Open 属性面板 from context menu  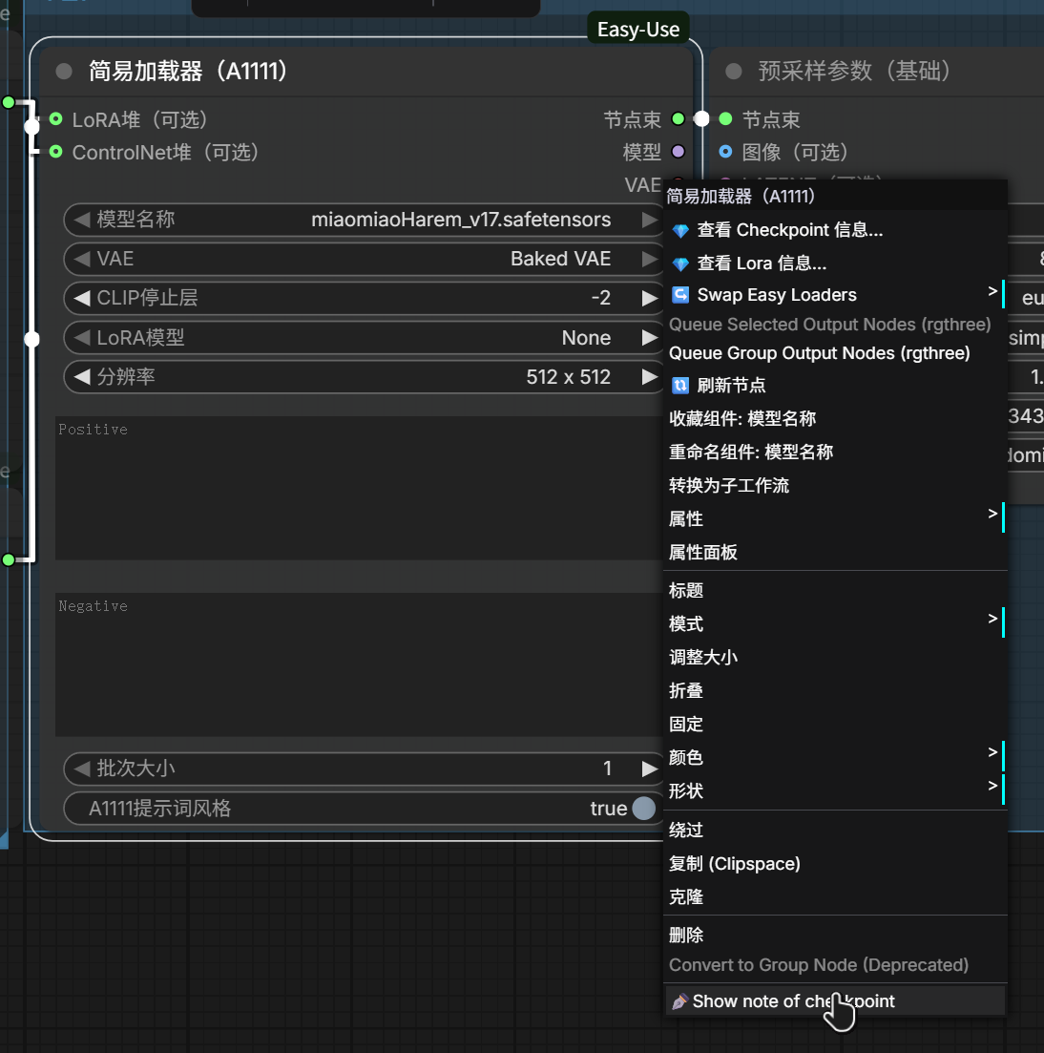click(834, 552)
